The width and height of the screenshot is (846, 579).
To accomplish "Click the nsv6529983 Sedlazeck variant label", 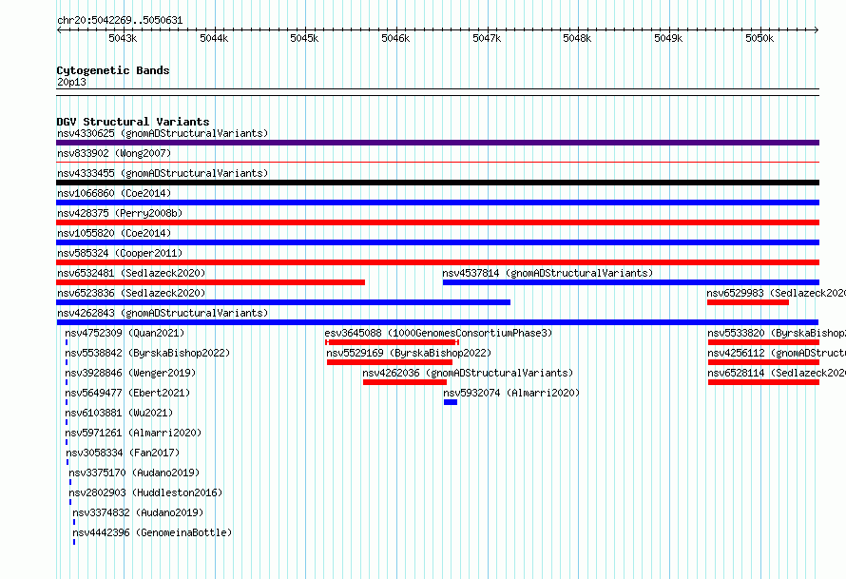I will 776,293.
